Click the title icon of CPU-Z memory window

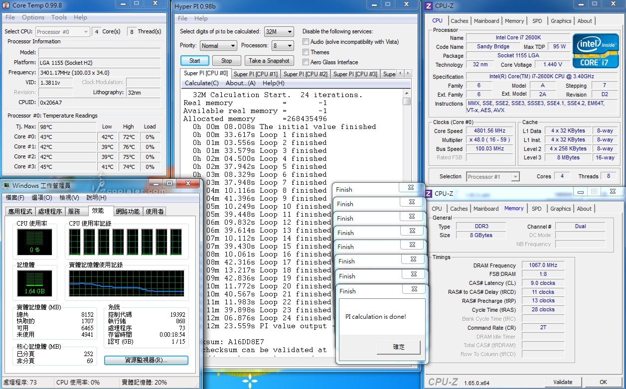[429, 193]
